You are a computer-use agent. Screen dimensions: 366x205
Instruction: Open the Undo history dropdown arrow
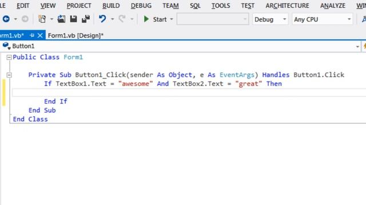tap(112, 19)
